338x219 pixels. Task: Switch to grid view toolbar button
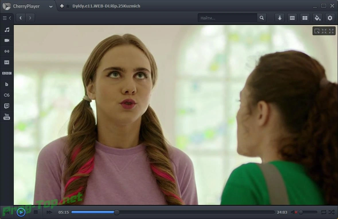pos(305,18)
